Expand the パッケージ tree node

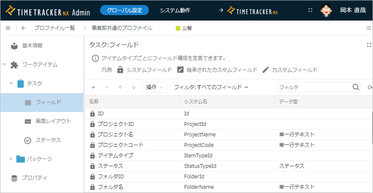point(11,159)
